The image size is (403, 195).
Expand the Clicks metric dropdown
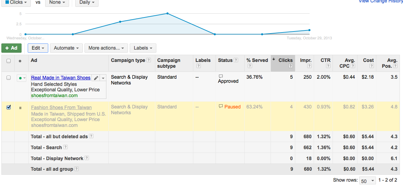click(x=16, y=2)
